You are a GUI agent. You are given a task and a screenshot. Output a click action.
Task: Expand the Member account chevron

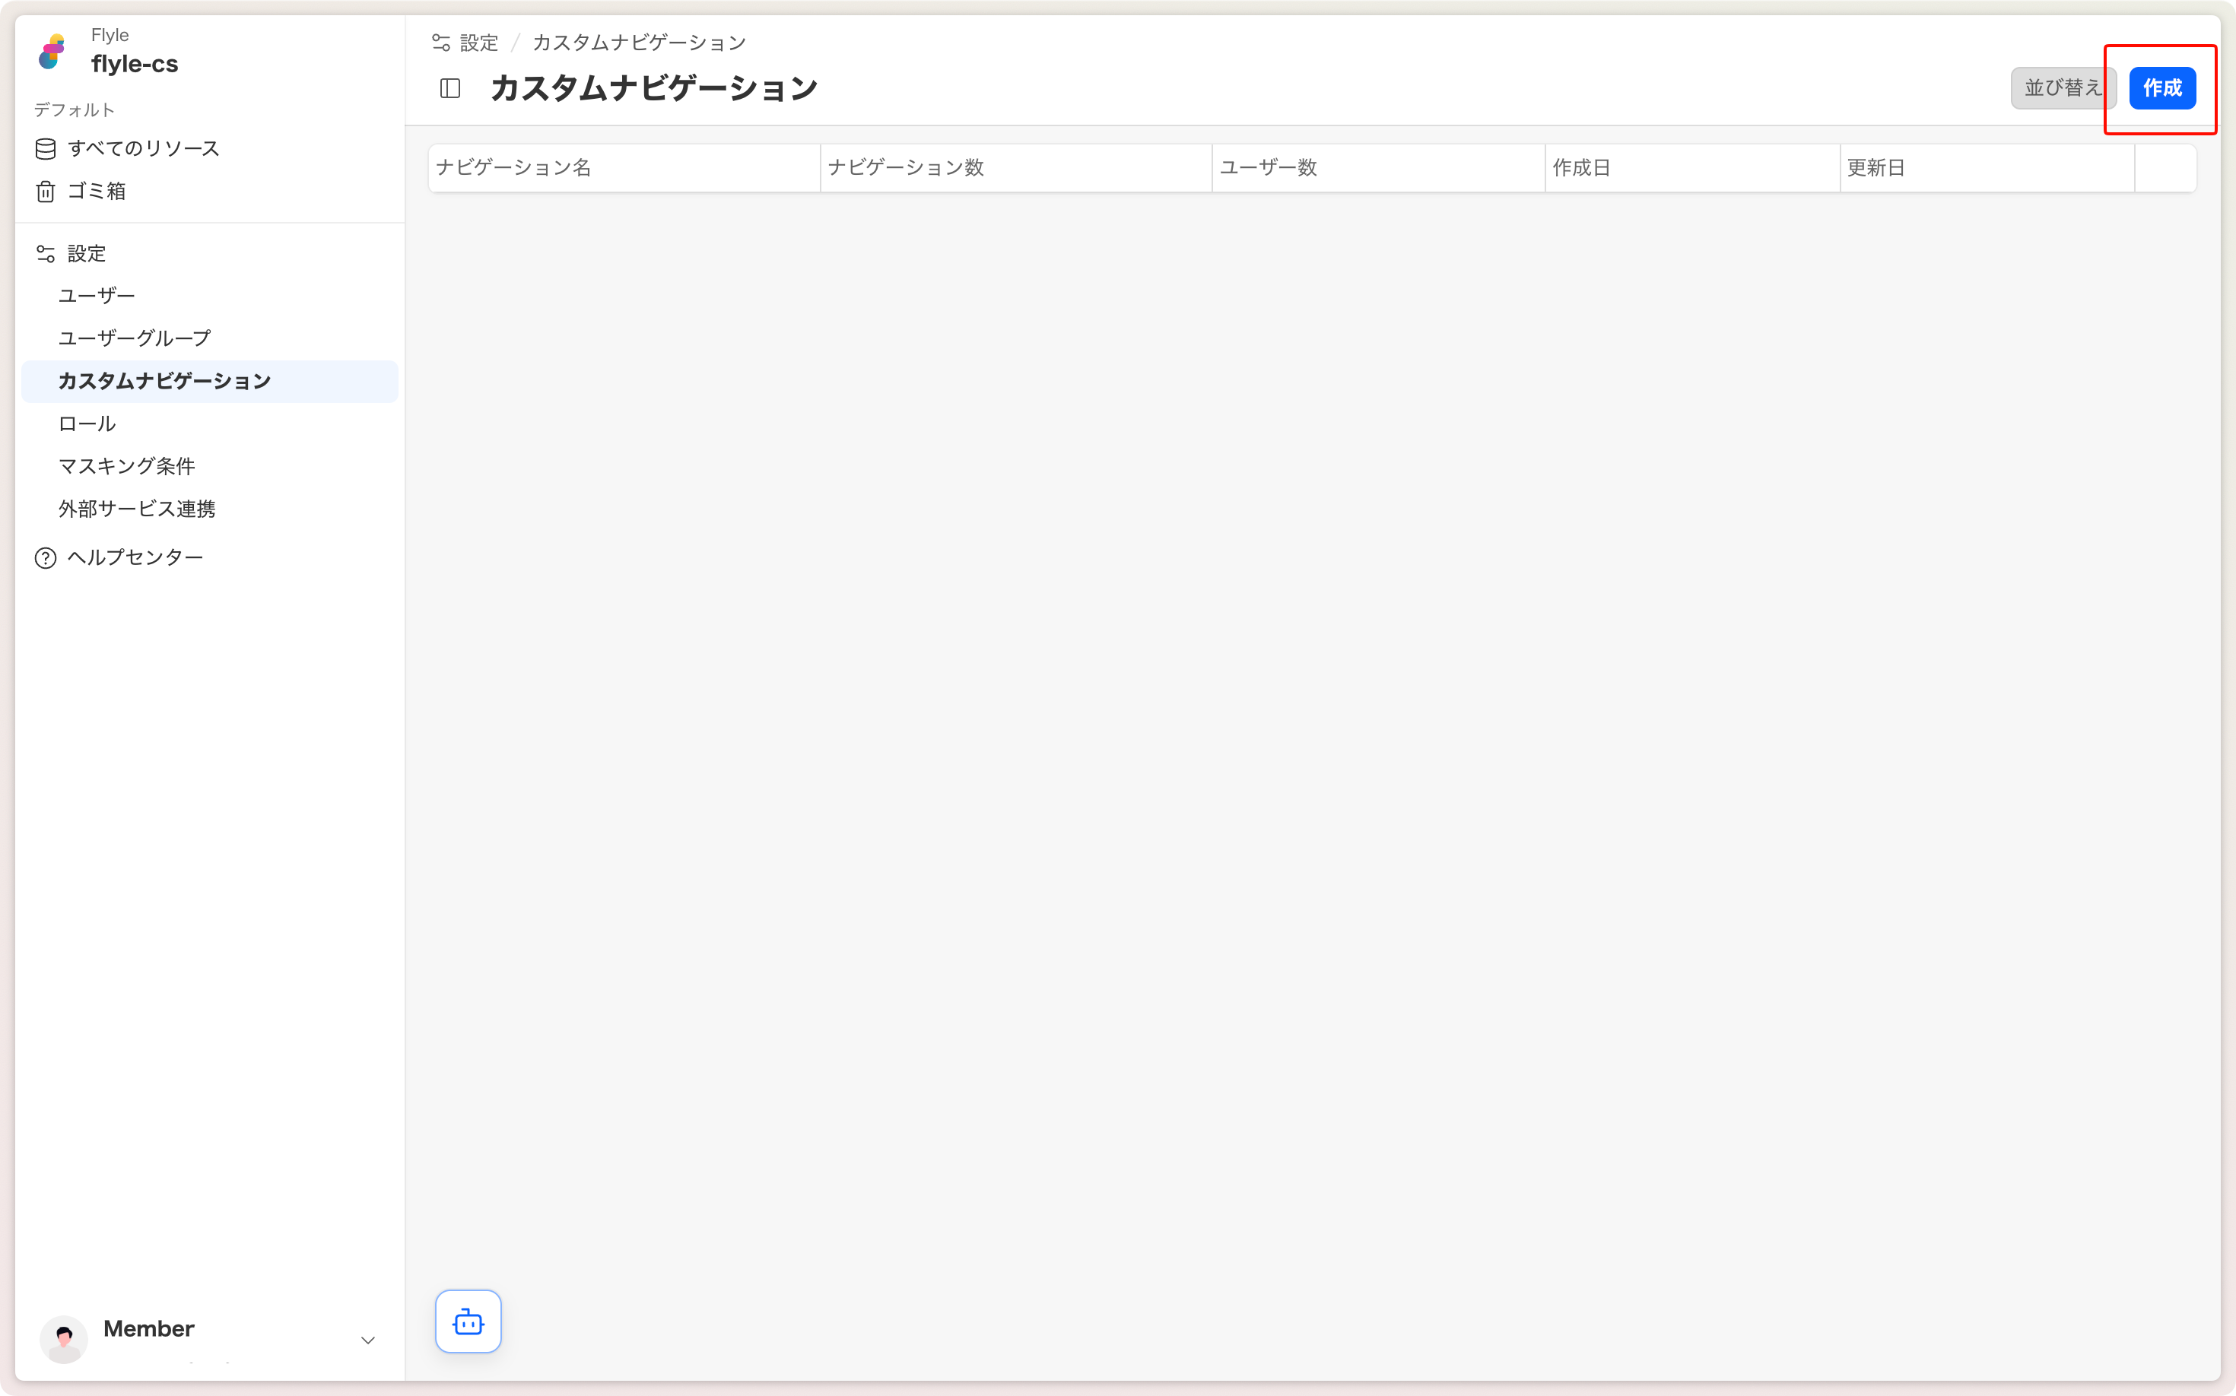point(367,1340)
